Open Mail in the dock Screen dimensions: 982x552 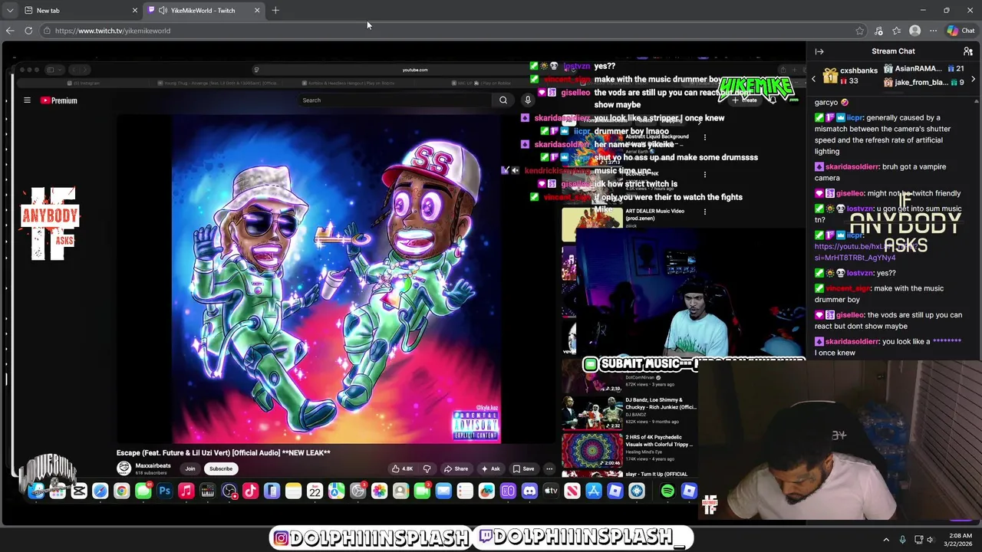tap(443, 491)
